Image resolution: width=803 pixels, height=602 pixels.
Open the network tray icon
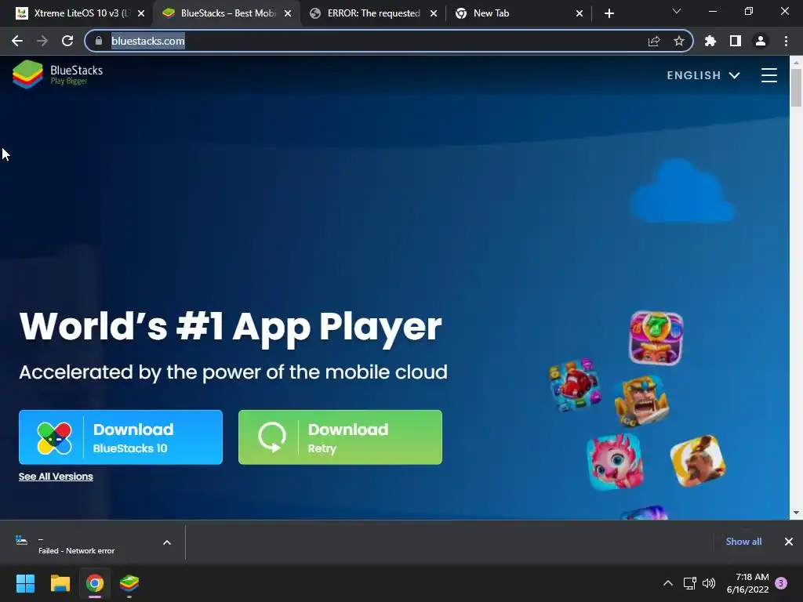click(x=689, y=583)
